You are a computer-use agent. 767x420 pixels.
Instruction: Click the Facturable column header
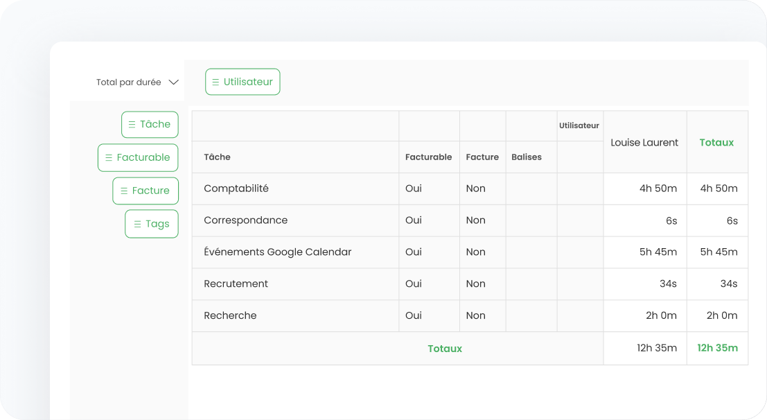[x=428, y=157]
